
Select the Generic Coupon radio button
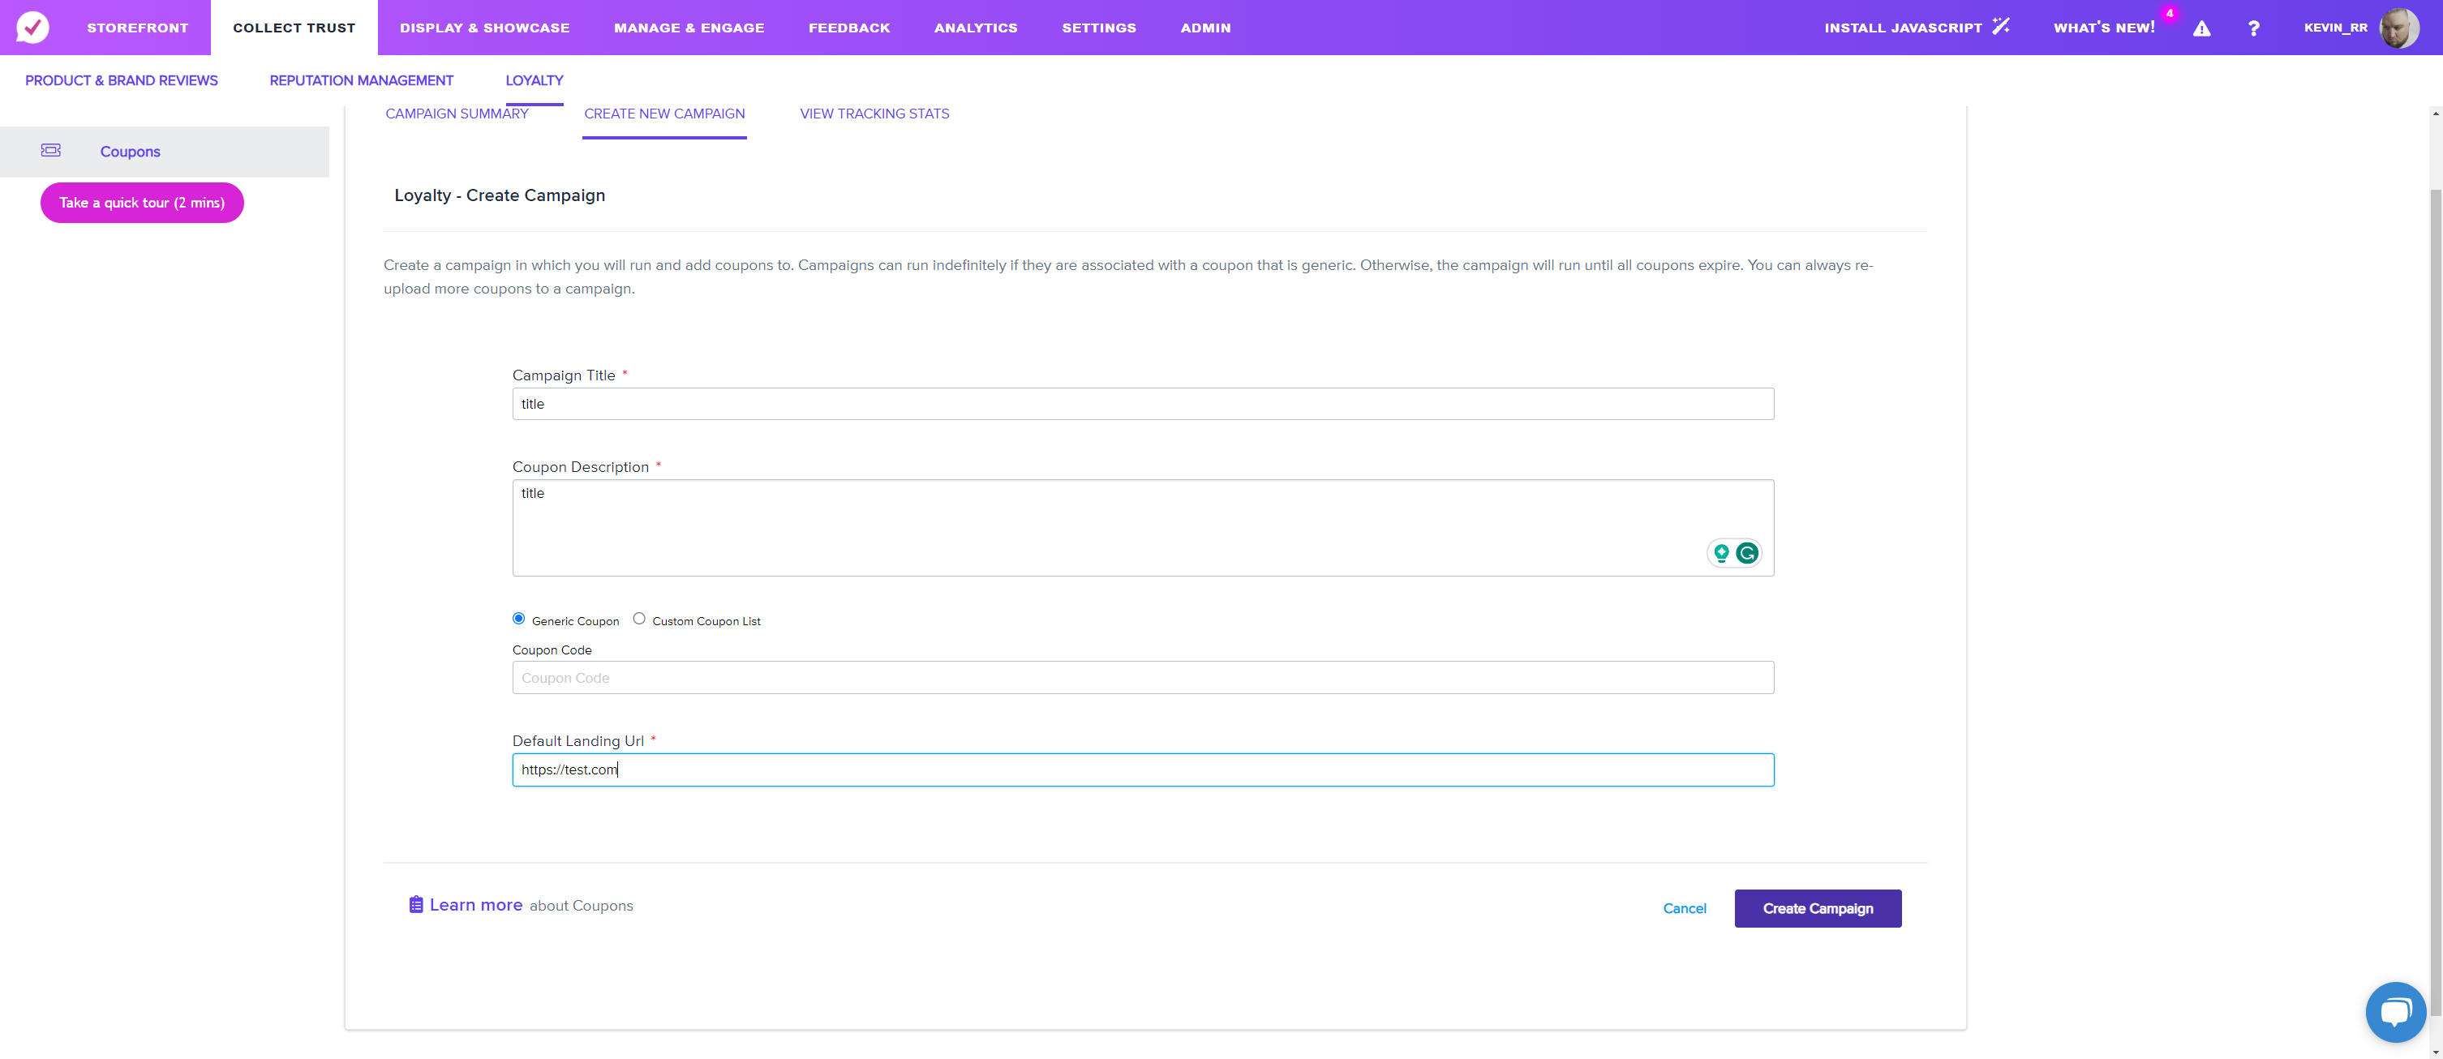pyautogui.click(x=519, y=618)
